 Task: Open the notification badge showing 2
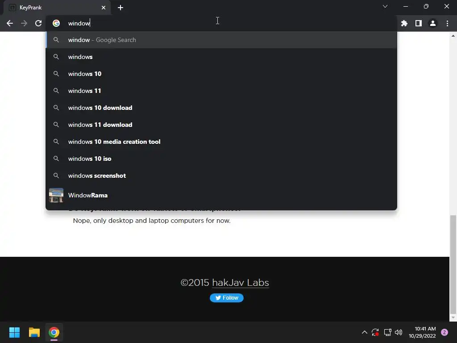[x=445, y=332]
